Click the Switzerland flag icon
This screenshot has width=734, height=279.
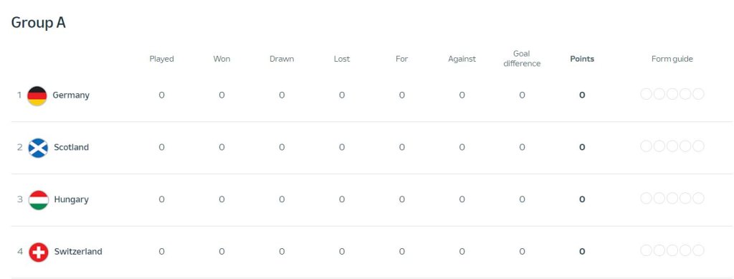[39, 252]
